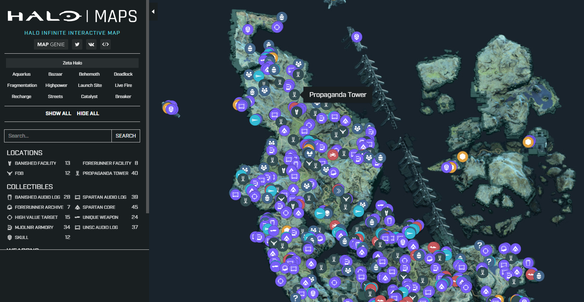
Task: Select the standalone orange hexagon marker
Action: 463,157
